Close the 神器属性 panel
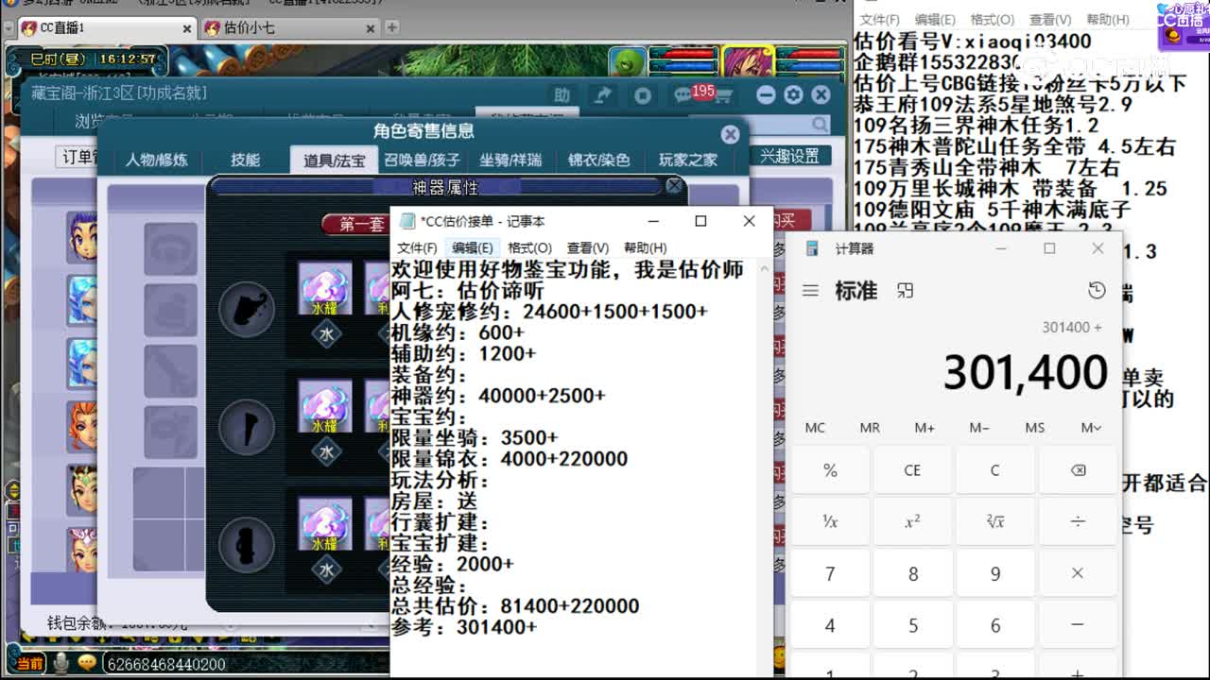The image size is (1210, 680). [674, 186]
